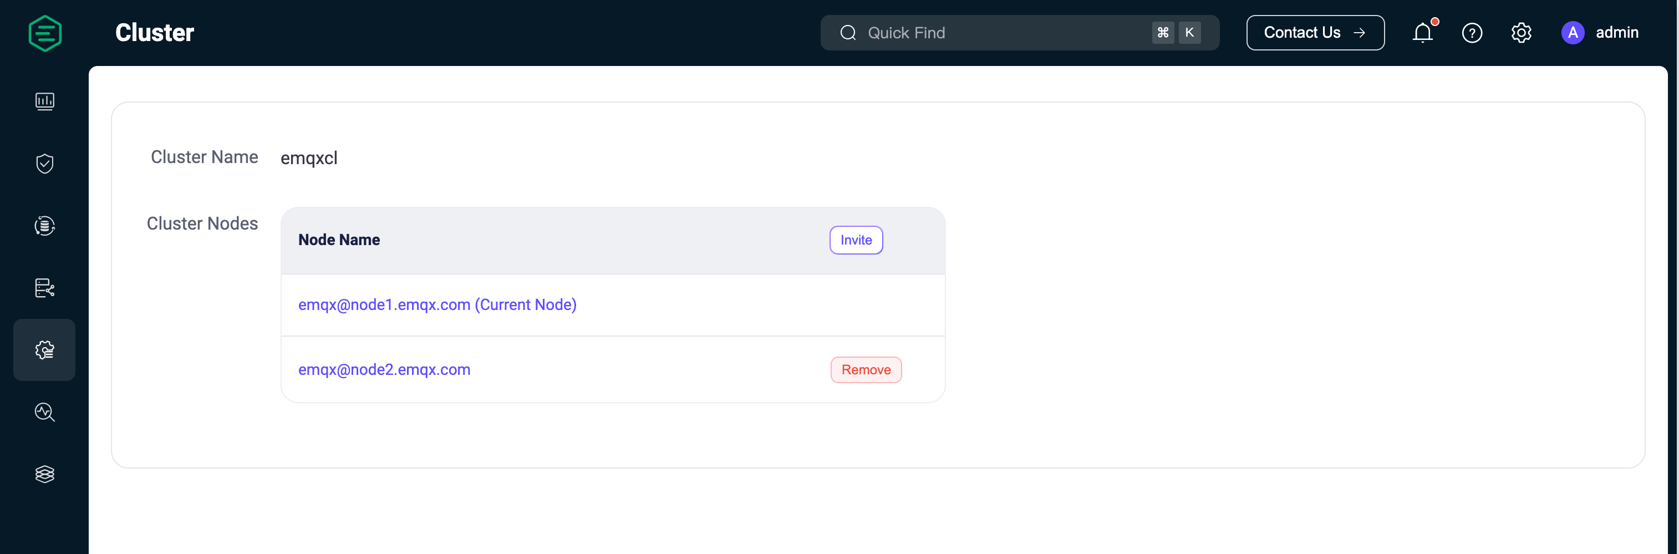Open the help question mark icon
The height and width of the screenshot is (554, 1679).
(1472, 33)
